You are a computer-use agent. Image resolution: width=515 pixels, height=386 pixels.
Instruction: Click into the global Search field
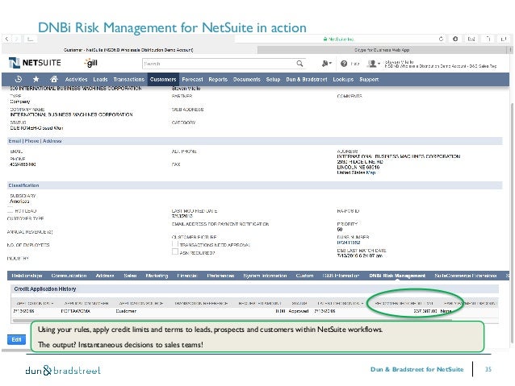pyautogui.click(x=219, y=64)
